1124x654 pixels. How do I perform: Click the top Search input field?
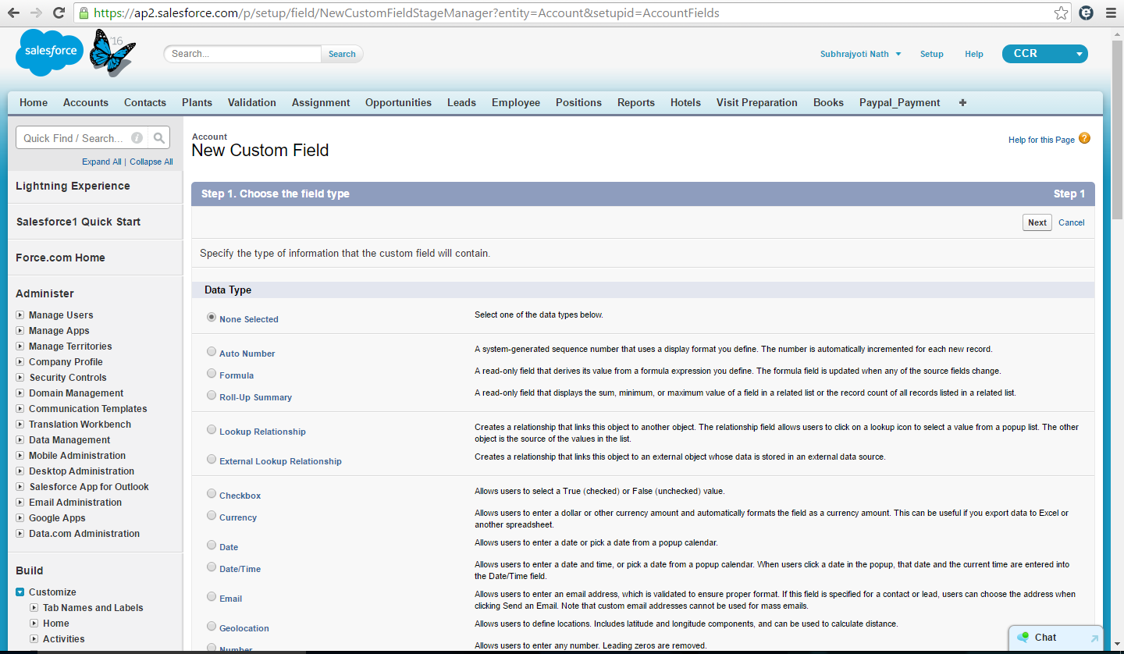tap(243, 54)
